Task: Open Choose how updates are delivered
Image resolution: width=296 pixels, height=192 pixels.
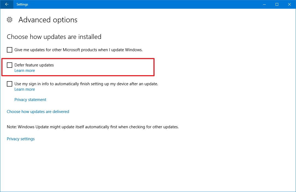Action: click(x=38, y=111)
